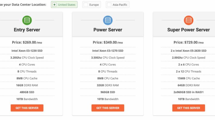Select United States data center location

click(x=64, y=5)
